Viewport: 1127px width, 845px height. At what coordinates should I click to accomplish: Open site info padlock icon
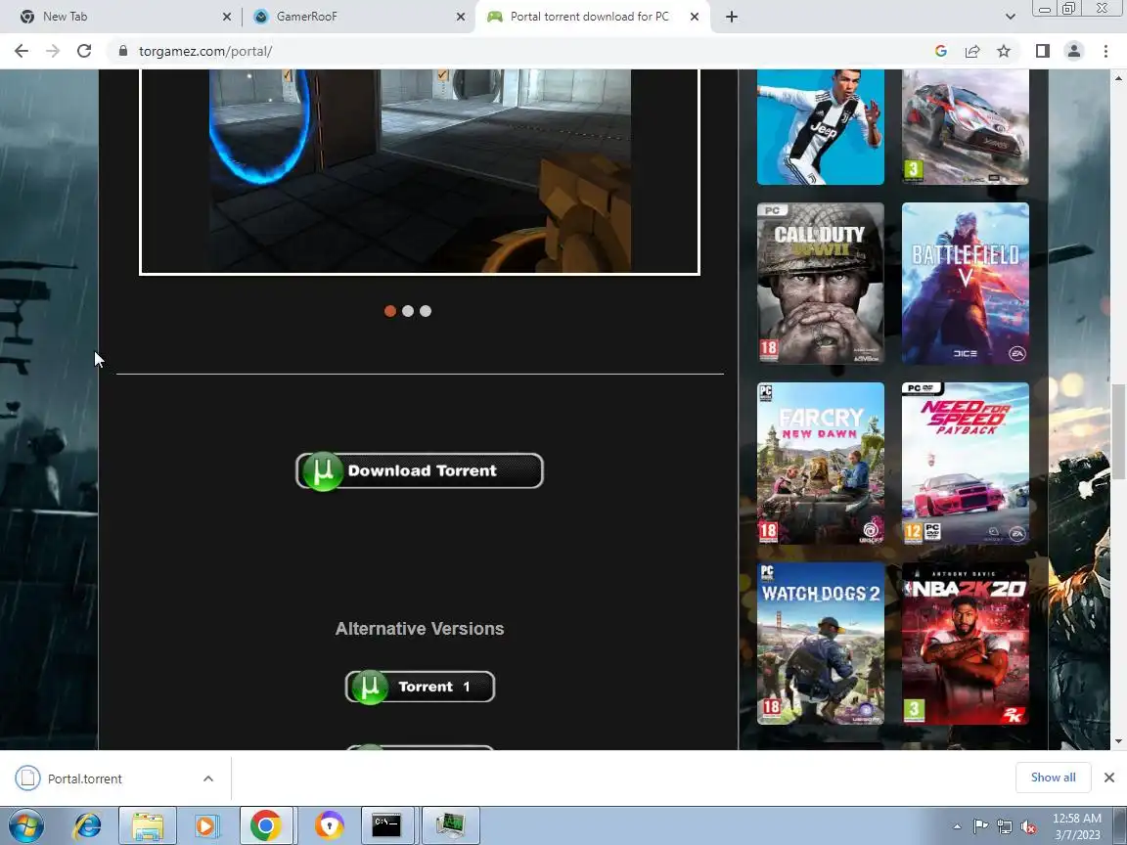pos(123,51)
